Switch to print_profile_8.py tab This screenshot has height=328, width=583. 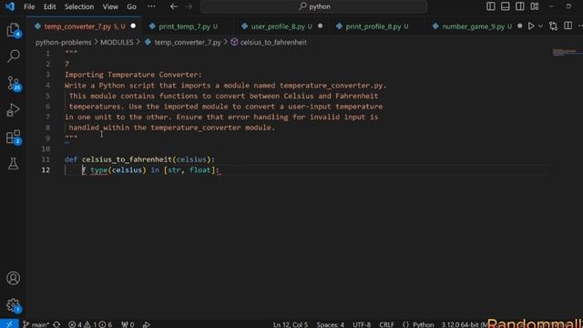pyautogui.click(x=376, y=26)
